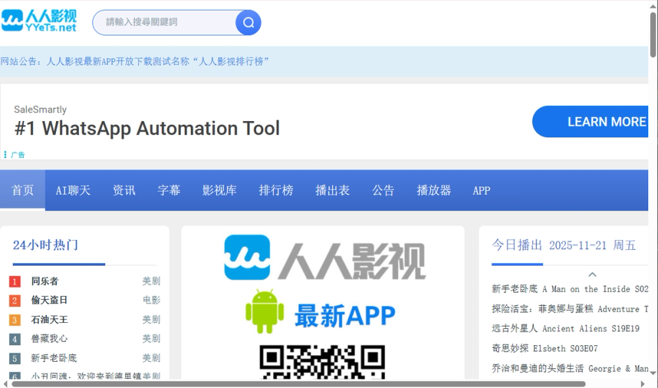
Task: Open hot title 同乐者
Action: pyautogui.click(x=45, y=281)
